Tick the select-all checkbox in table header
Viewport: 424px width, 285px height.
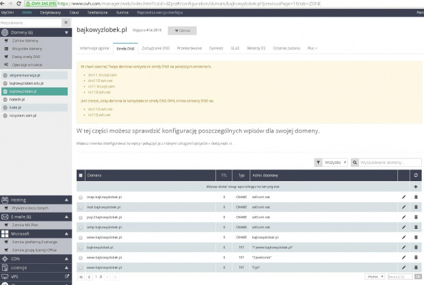pyautogui.click(x=81, y=176)
